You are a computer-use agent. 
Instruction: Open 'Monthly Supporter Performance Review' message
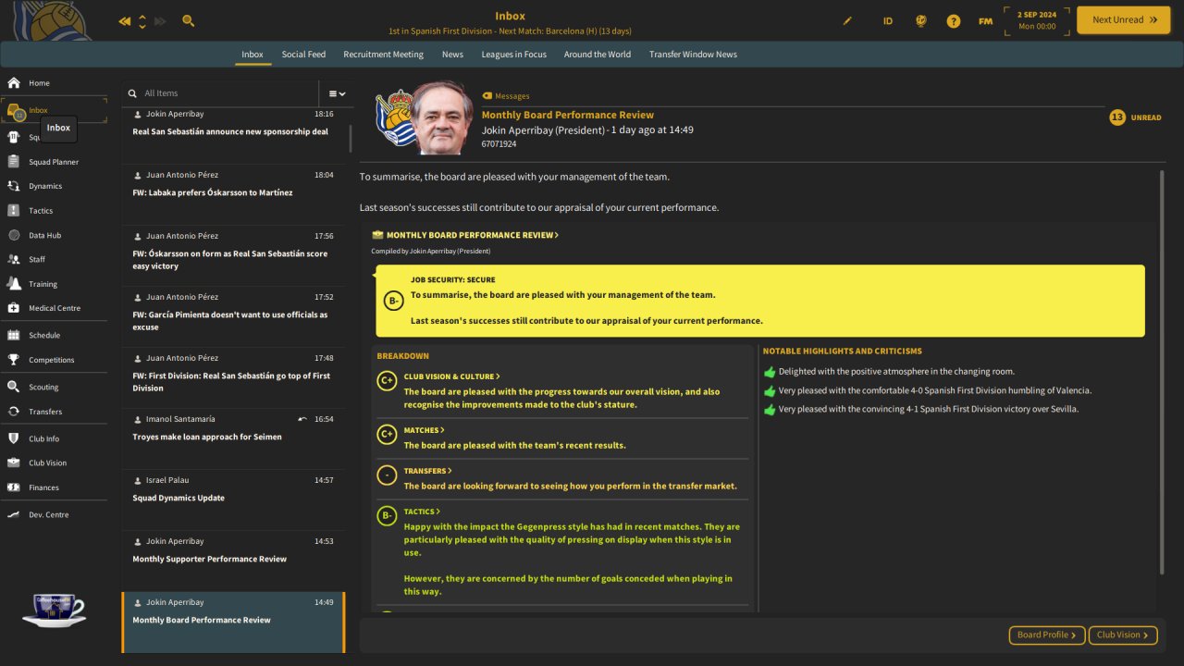pos(232,559)
